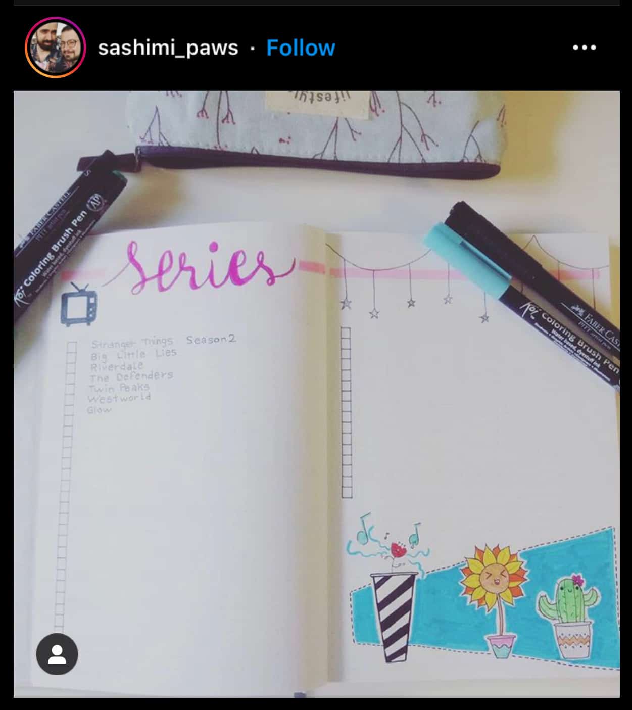
Task: Open sashimi_paws profile picture story ring
Action: pos(55,48)
